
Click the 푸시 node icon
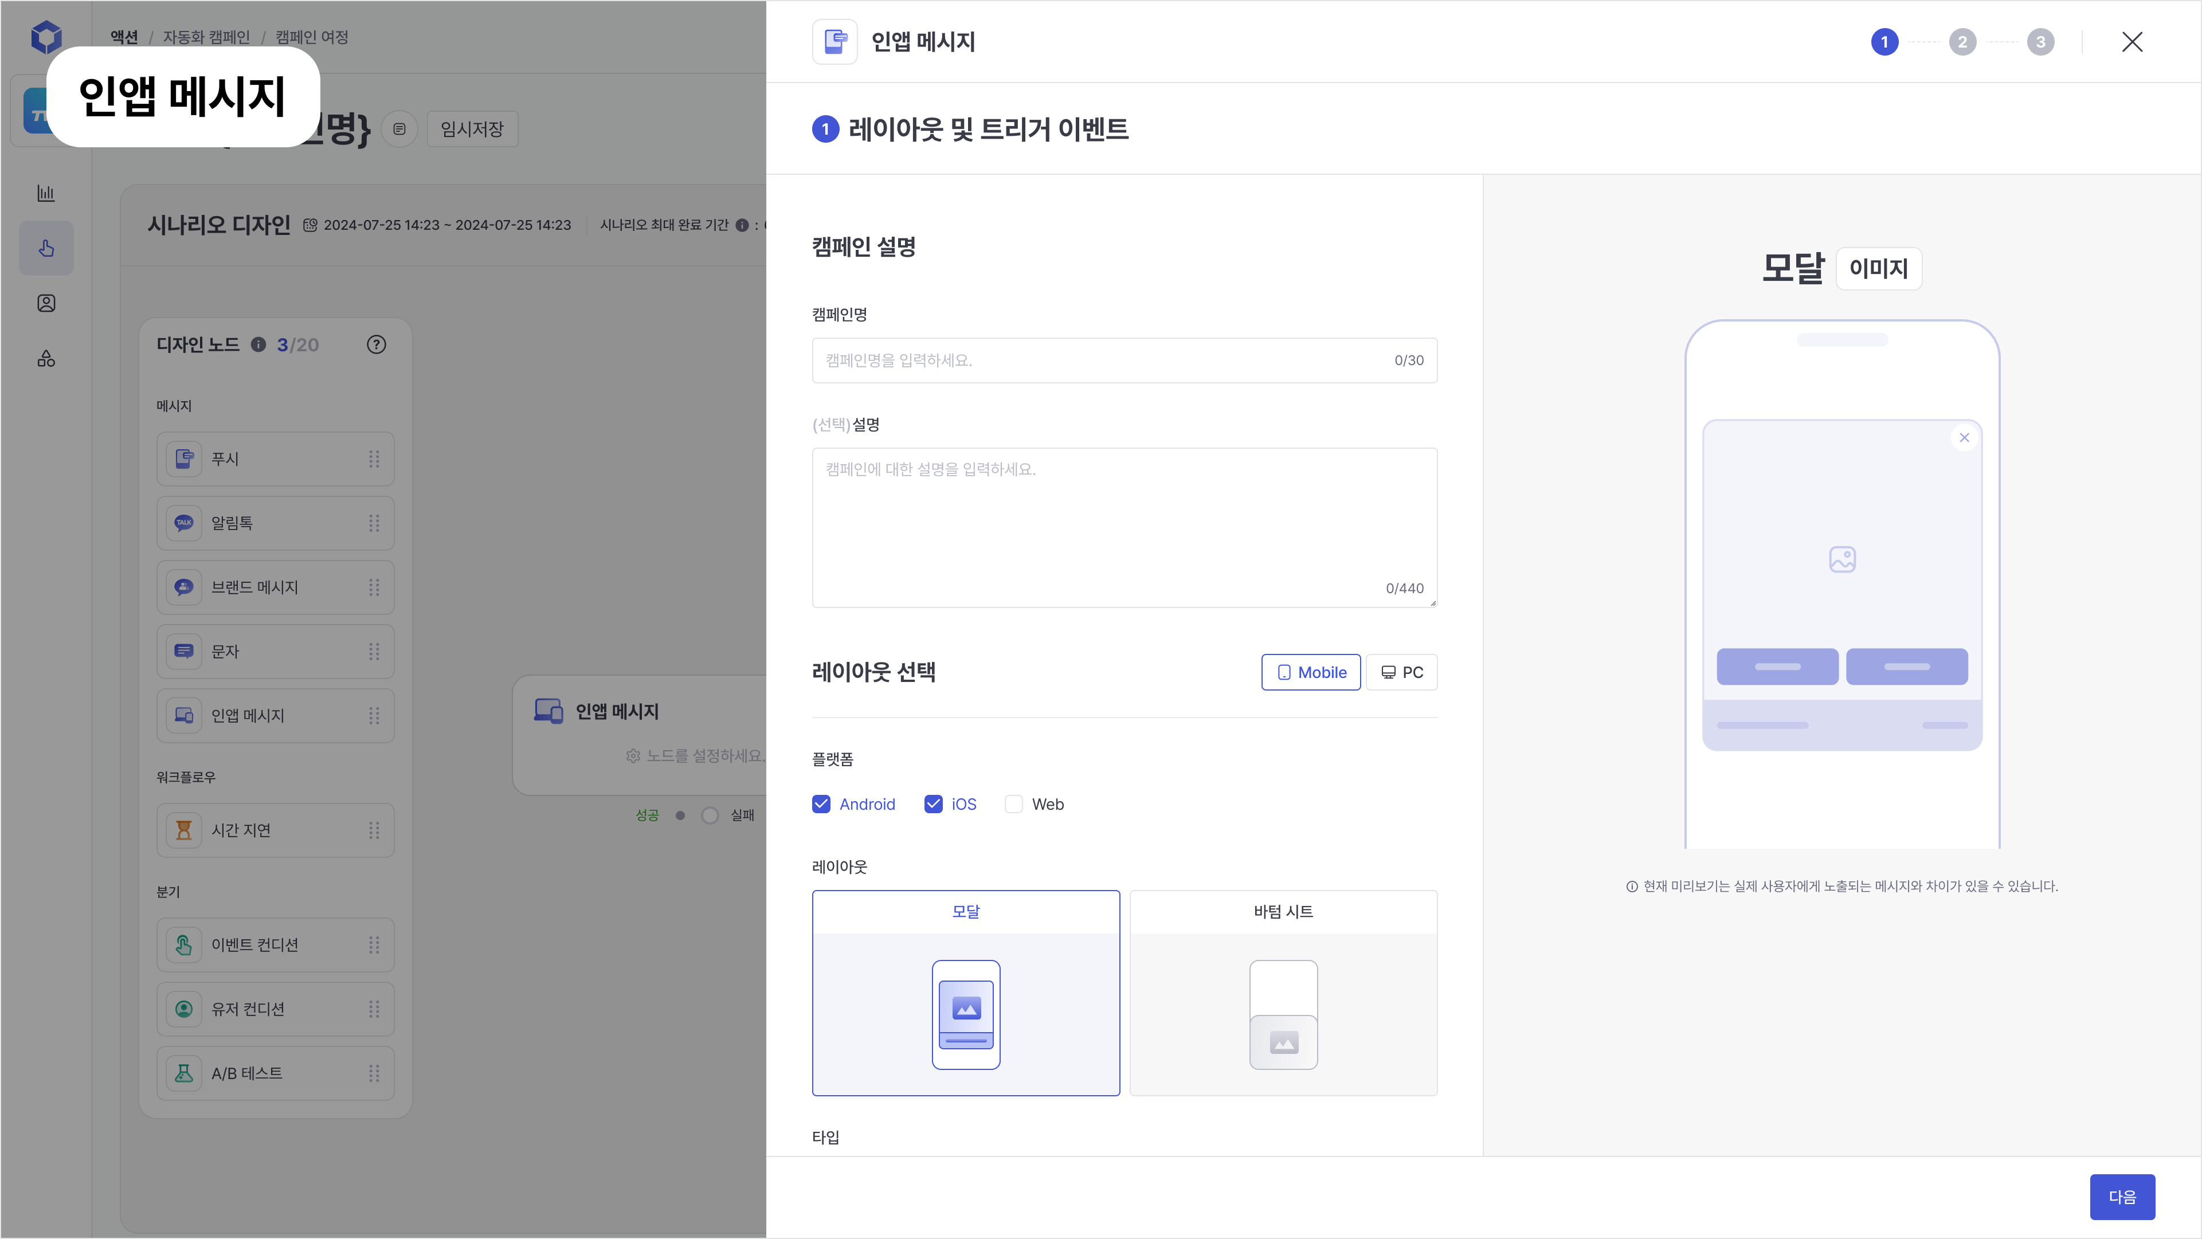coord(184,459)
